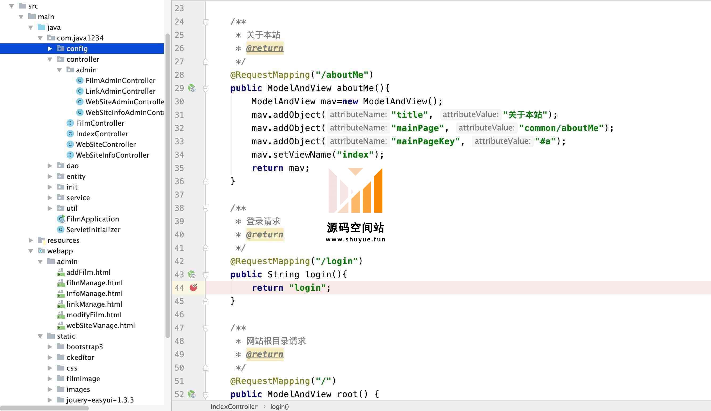This screenshot has height=411, width=711.
Task: Fold the Javadoc comment at line 38
Action: point(206,208)
